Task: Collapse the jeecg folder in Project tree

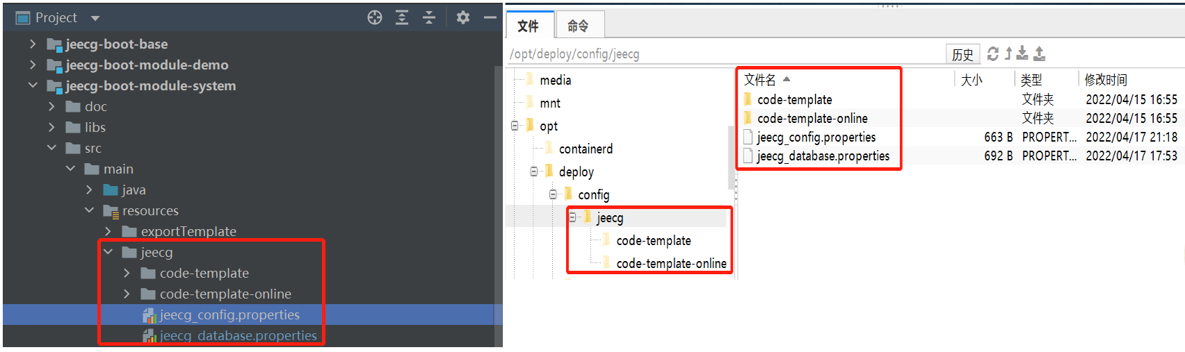Action: click(x=108, y=252)
